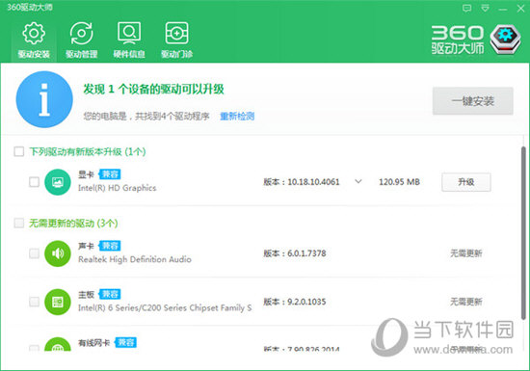Click the 360驱动大师 logo badge

pyautogui.click(x=505, y=40)
